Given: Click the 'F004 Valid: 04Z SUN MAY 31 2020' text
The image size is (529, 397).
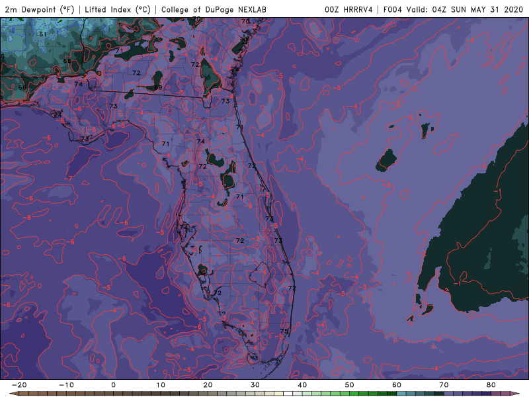Looking at the screenshot, I should coord(453,9).
